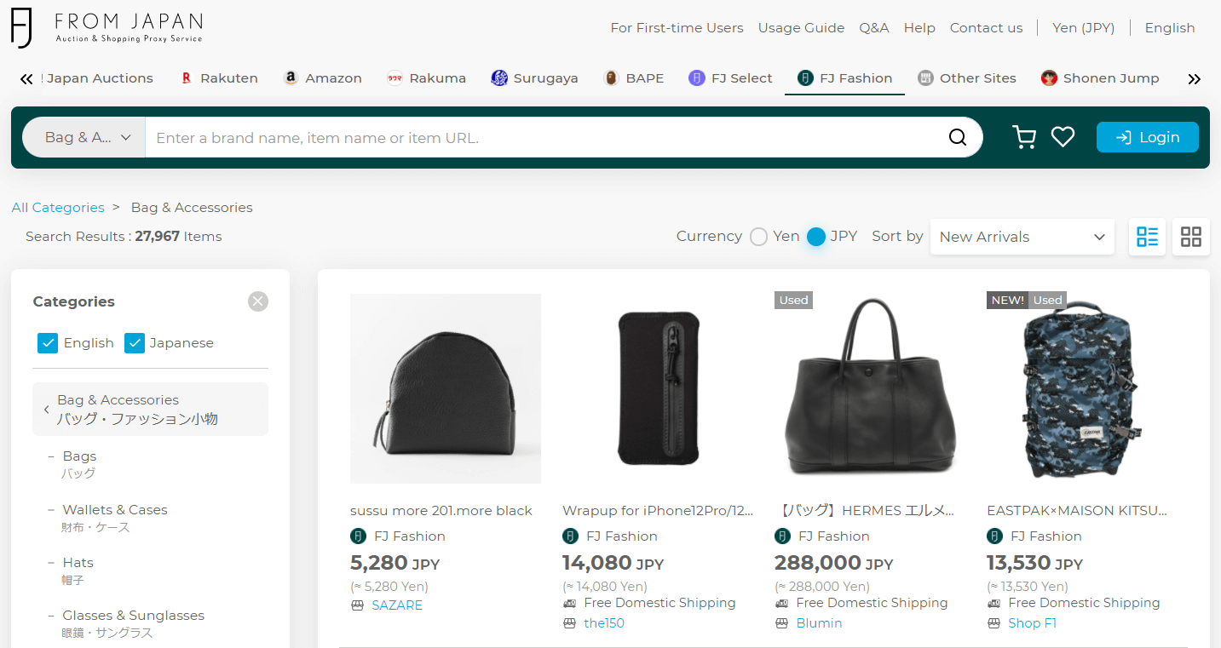Switch to the Rakuten tab

click(x=219, y=78)
